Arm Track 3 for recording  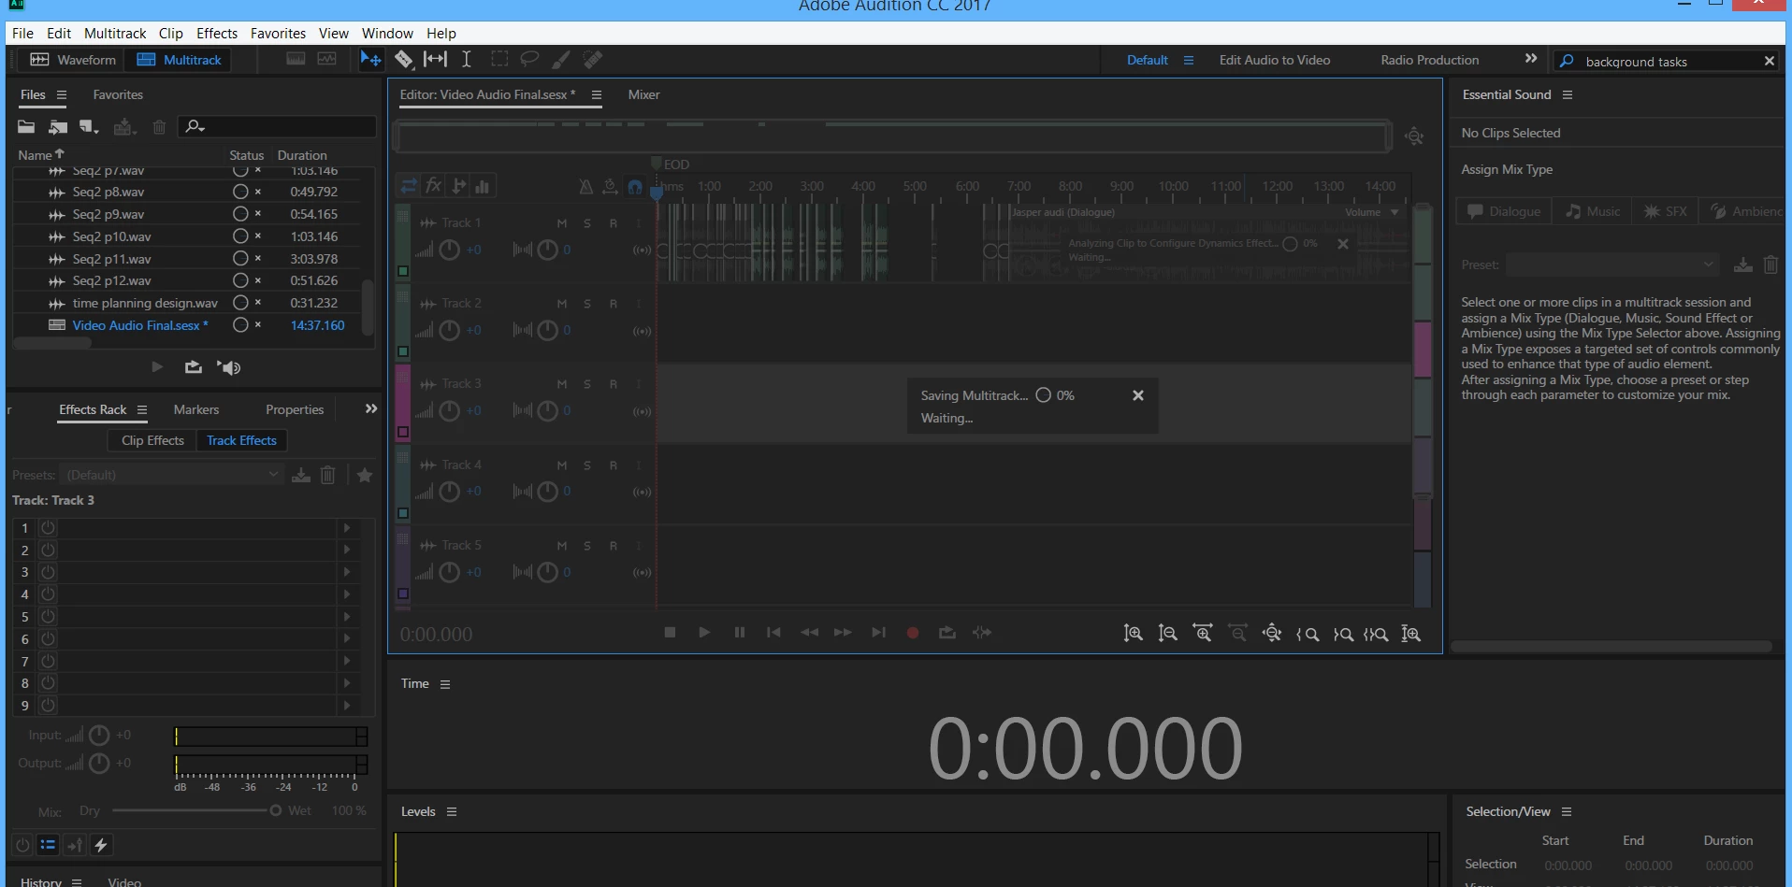click(614, 384)
